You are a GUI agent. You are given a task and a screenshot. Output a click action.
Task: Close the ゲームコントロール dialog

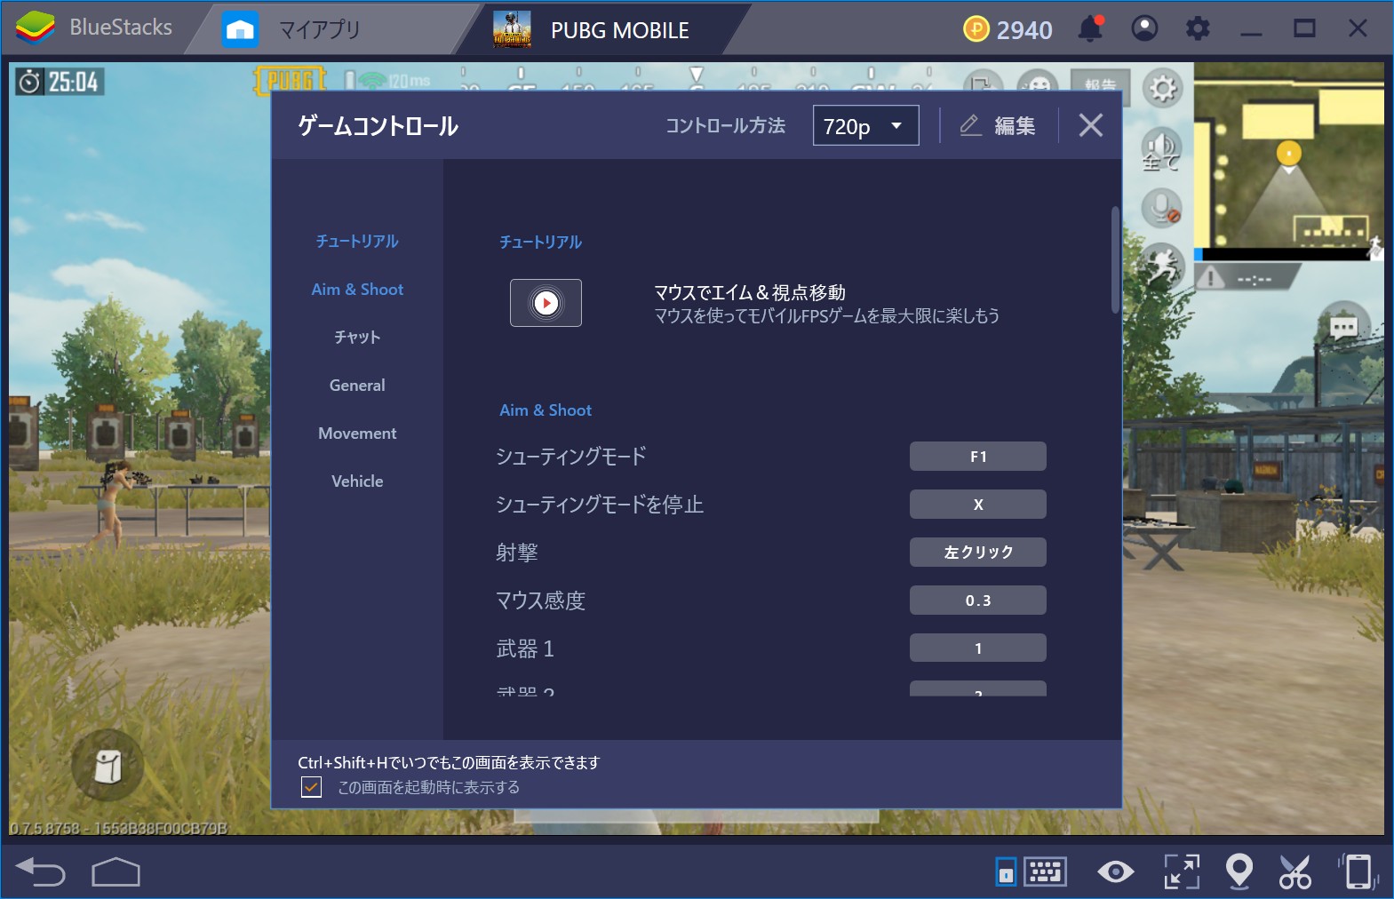[1091, 125]
